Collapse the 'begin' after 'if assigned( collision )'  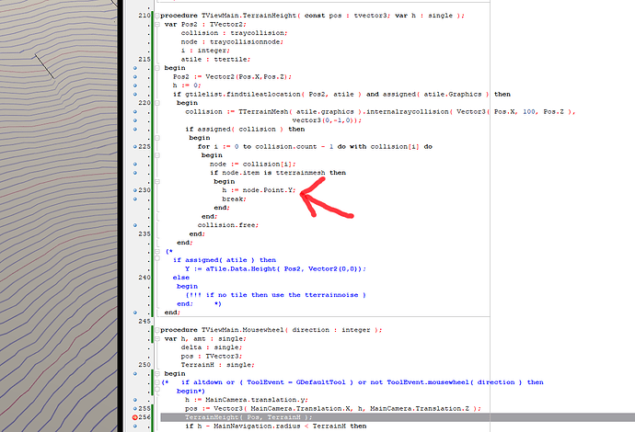(x=157, y=138)
